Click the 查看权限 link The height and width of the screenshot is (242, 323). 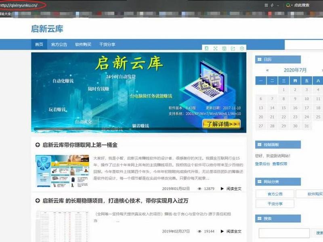[x=280, y=164]
